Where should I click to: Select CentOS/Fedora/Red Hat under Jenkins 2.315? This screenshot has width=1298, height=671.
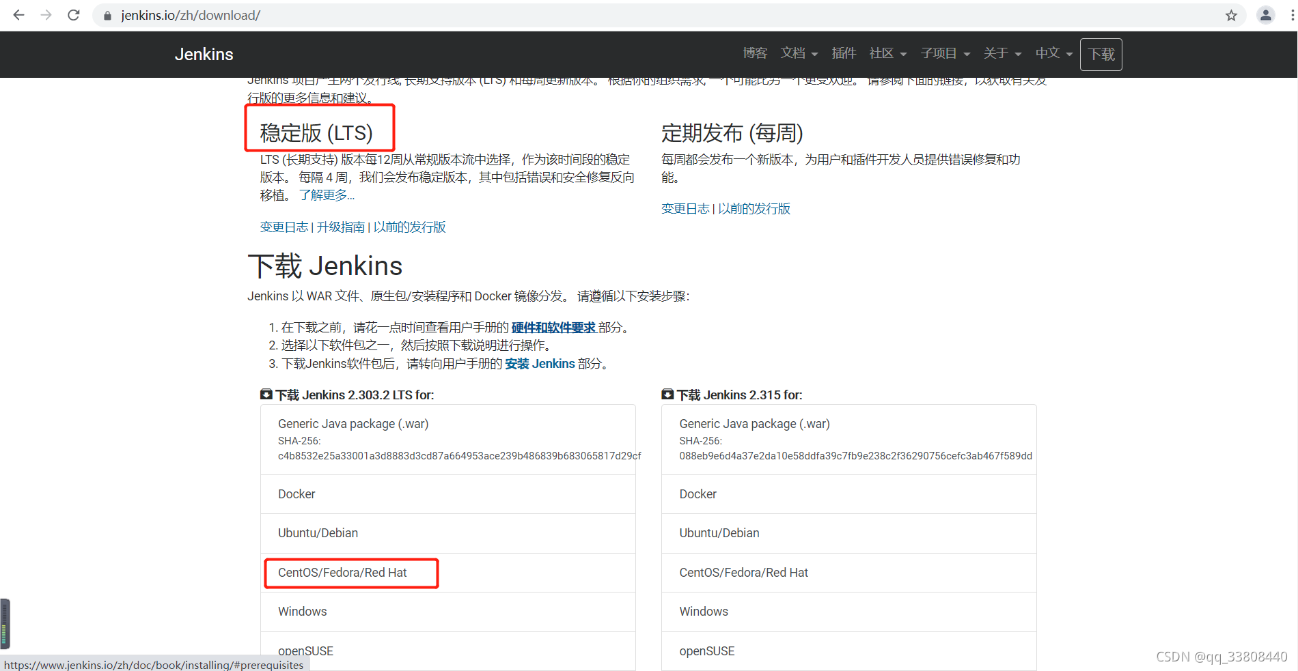pos(849,573)
